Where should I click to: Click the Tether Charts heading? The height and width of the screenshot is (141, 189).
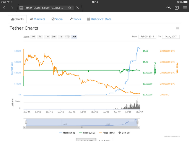coord(24,28)
